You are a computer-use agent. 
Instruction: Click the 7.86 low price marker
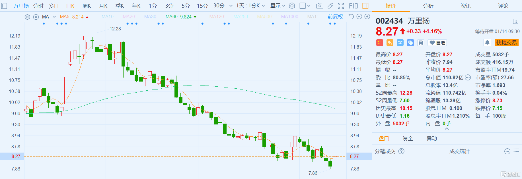313,173
